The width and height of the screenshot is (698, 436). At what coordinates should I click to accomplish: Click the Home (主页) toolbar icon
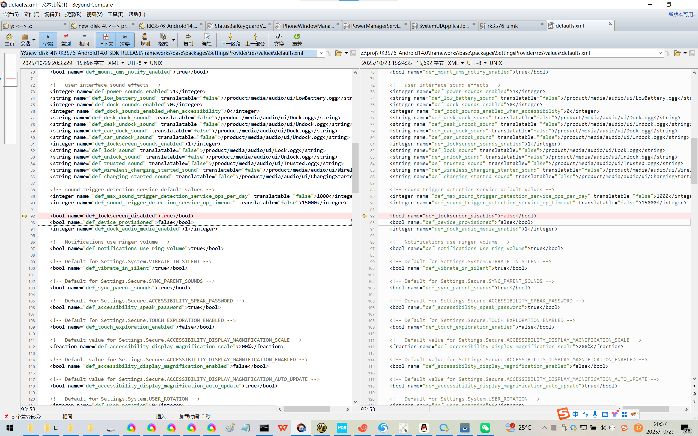pos(9,40)
